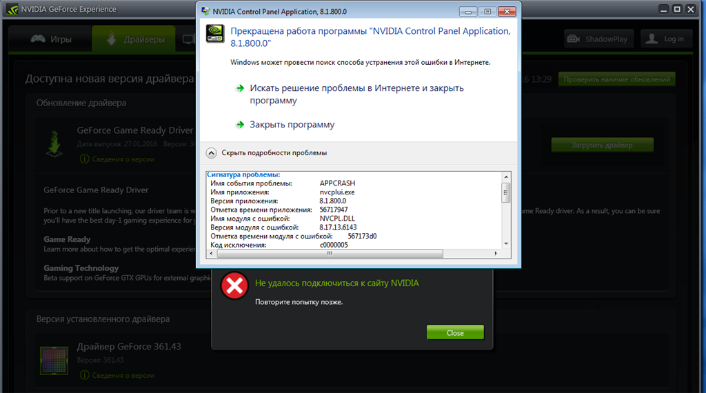706x393 pixels.
Task: Click info icon beside installed driver Сведения о версии
Action: coord(84,375)
